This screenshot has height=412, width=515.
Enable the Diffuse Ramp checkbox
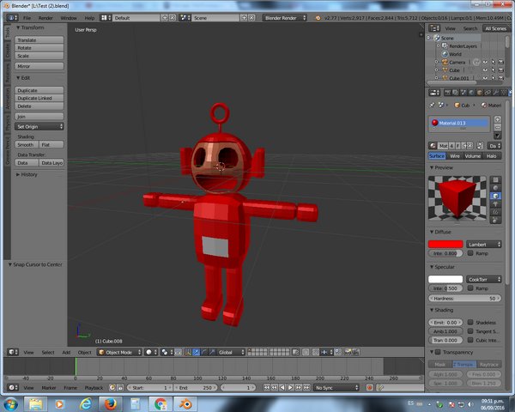(x=470, y=253)
